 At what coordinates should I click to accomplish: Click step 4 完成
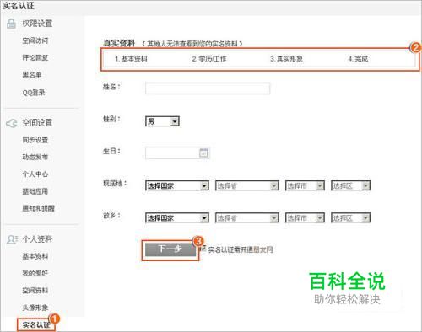click(x=358, y=59)
